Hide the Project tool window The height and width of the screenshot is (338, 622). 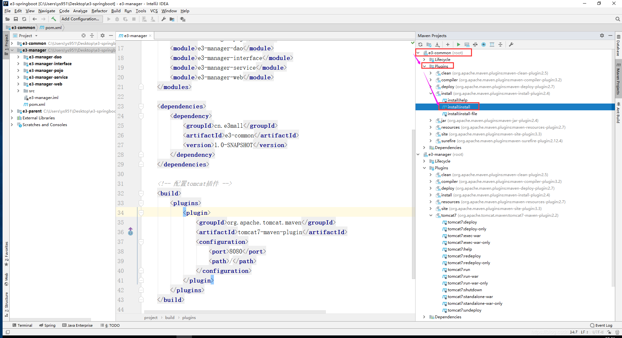pos(111,35)
